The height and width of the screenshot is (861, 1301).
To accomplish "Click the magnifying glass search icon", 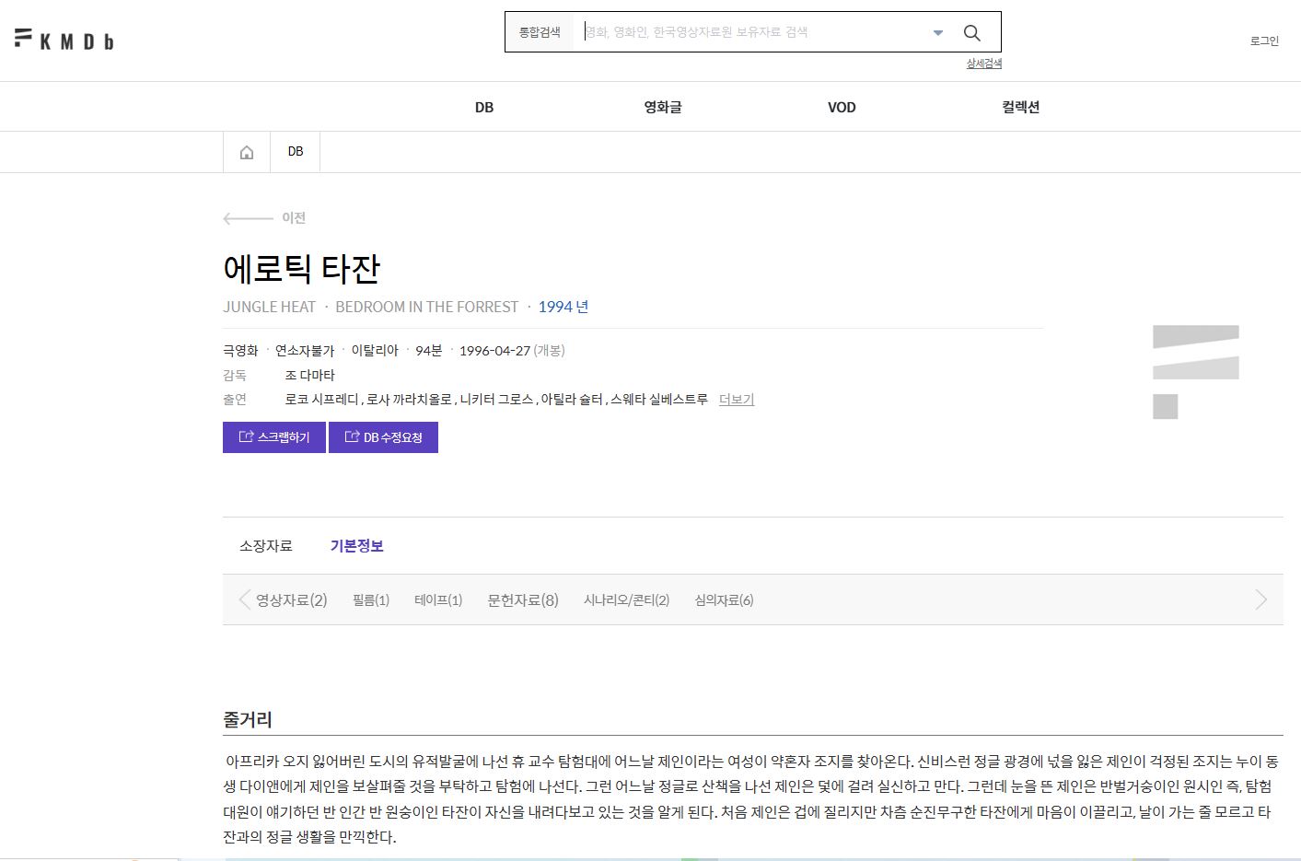I will pos(971,33).
